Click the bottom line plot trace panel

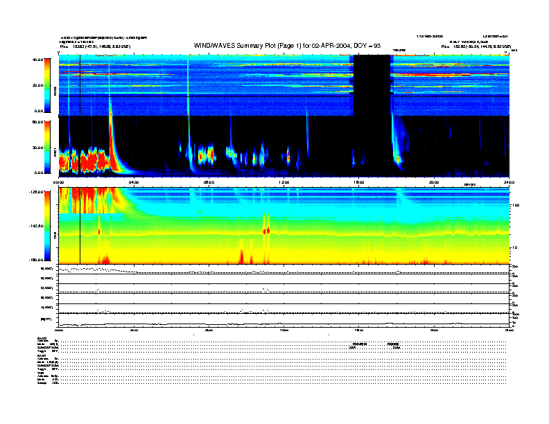tap(284, 320)
